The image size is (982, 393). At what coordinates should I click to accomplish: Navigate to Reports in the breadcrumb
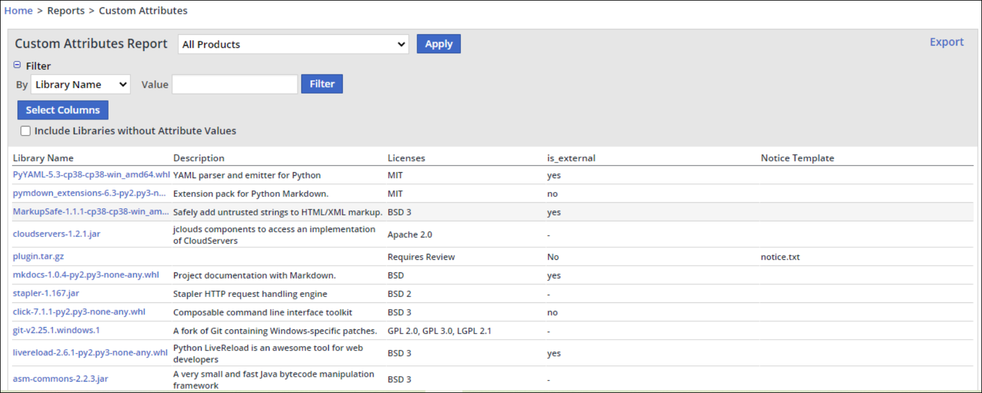pos(66,11)
